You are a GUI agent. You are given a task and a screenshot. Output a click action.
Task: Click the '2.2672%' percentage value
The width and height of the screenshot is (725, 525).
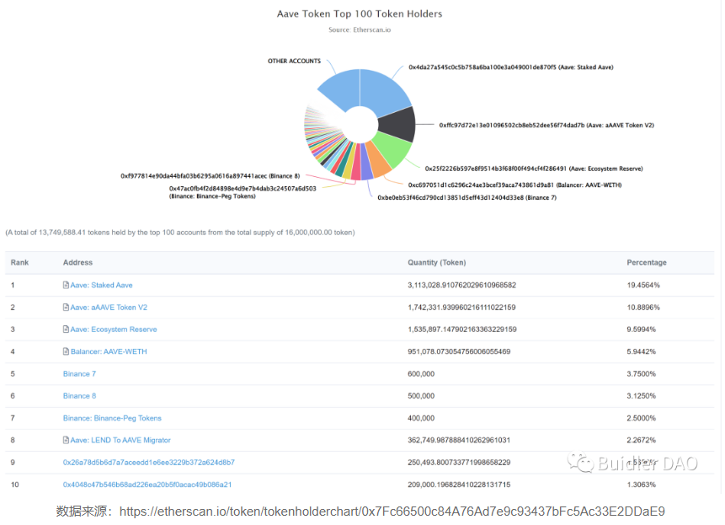click(x=642, y=440)
